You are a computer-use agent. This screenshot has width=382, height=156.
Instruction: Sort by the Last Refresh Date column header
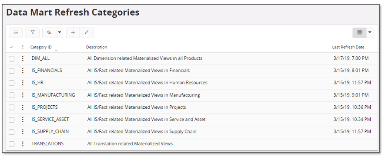point(348,47)
